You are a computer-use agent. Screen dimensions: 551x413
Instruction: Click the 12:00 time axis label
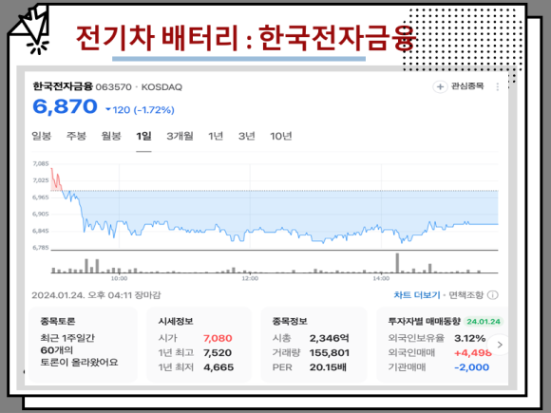[250, 278]
